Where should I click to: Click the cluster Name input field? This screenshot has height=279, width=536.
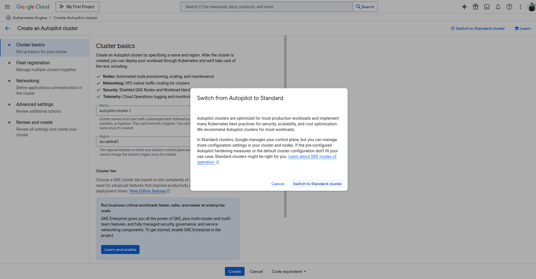point(143,111)
